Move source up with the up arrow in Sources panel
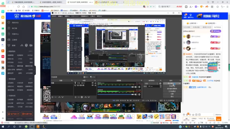Image resolution: width=230 pixels, height=129 pixels. 86,97
